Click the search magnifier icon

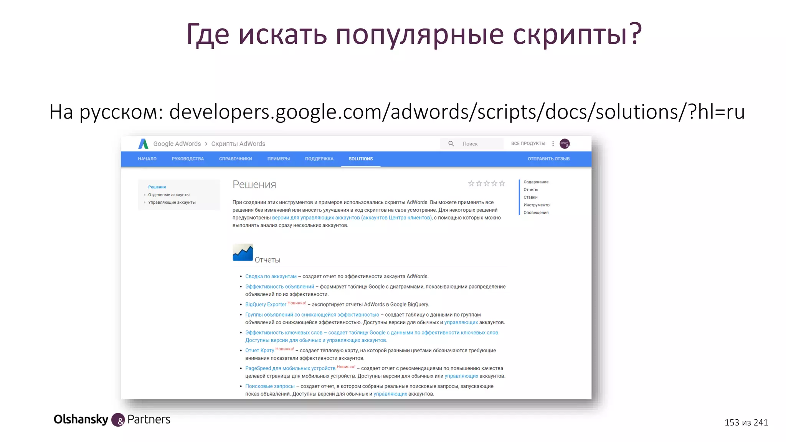click(x=451, y=143)
